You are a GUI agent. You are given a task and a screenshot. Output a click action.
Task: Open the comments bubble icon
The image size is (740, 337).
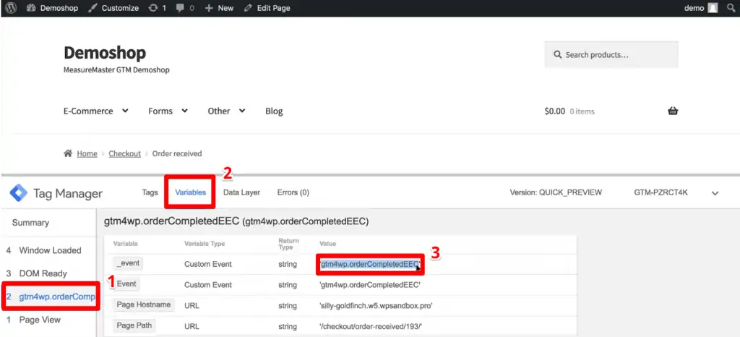point(180,8)
